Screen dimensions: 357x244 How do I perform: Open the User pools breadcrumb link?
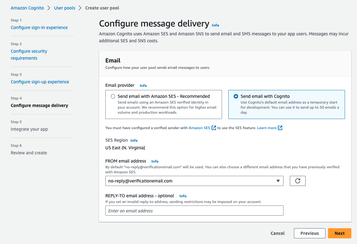[x=65, y=8]
